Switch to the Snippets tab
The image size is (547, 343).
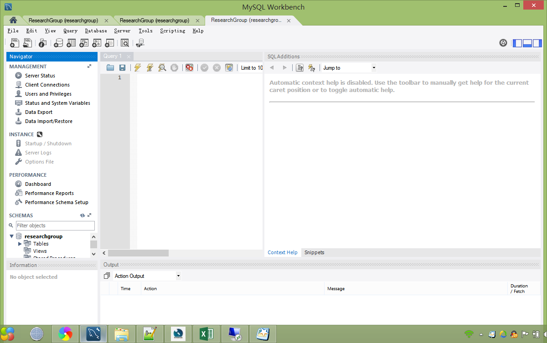click(x=315, y=252)
